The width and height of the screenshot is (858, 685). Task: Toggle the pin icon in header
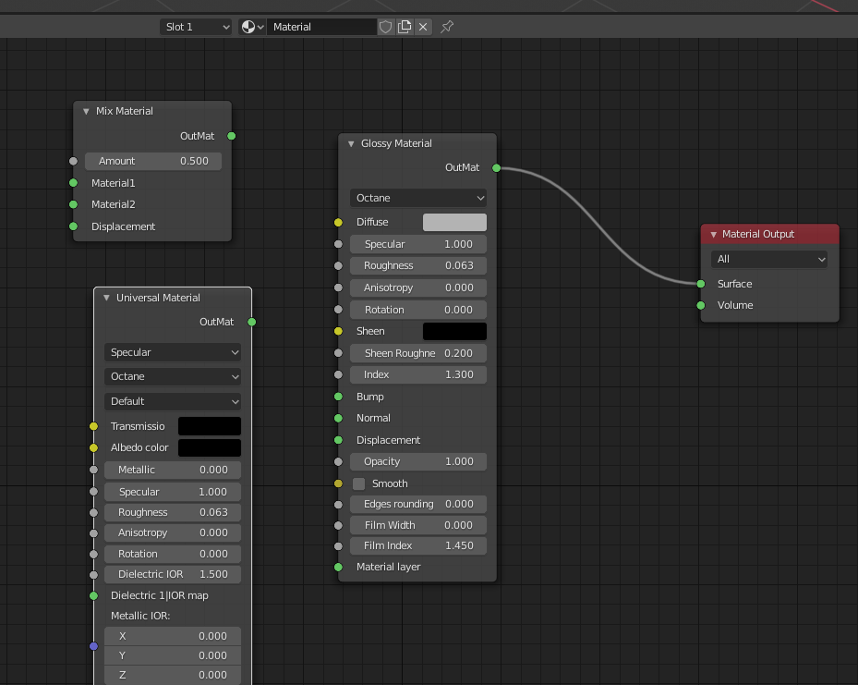pos(447,27)
